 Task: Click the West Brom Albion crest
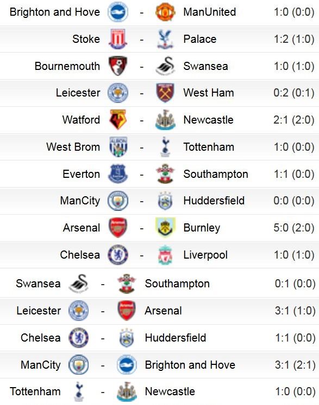point(118,147)
